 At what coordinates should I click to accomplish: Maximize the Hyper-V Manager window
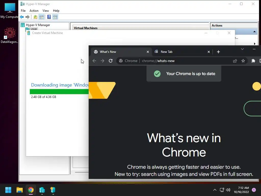tap(241, 4)
